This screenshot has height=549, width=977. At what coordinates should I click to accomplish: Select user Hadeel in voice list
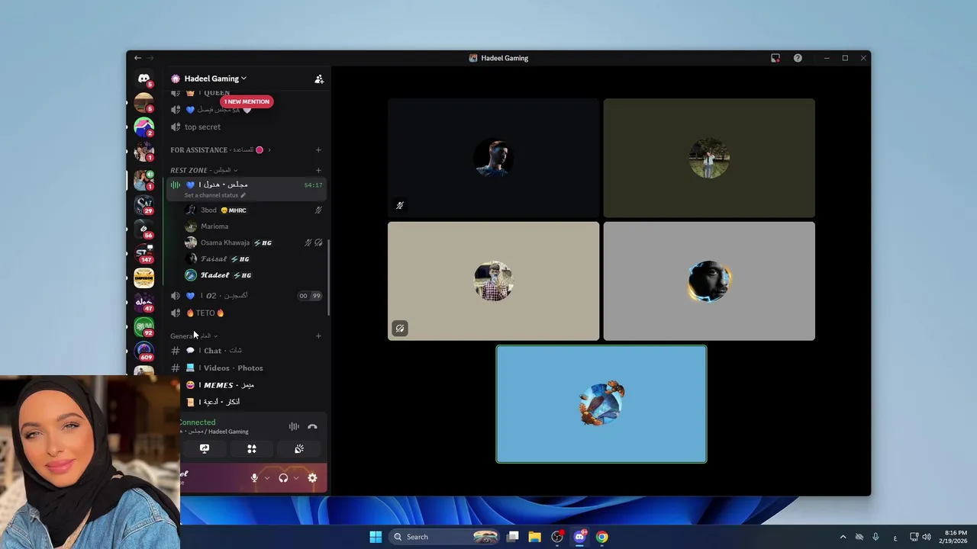[x=254, y=275]
